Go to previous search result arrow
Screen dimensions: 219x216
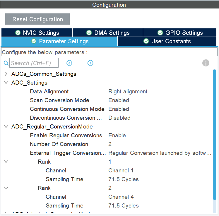coord(69,63)
